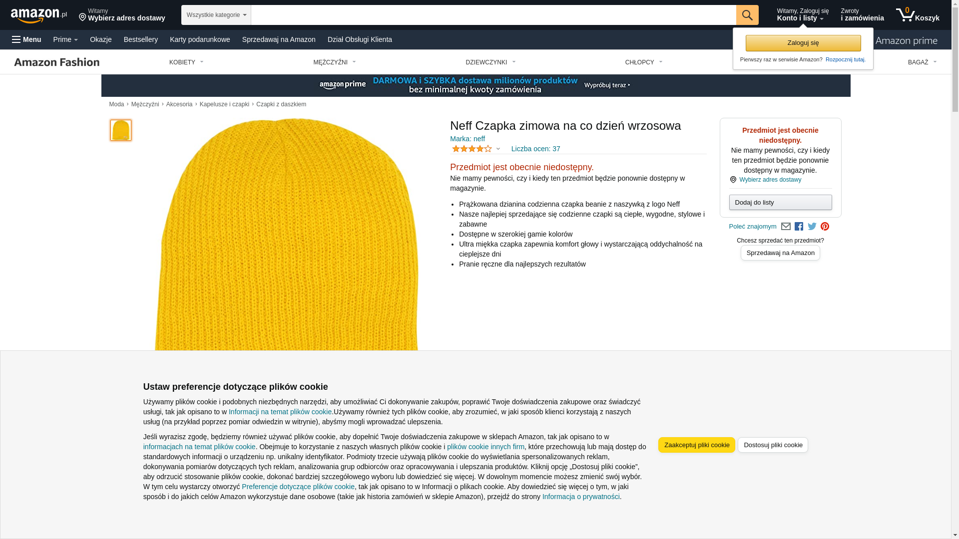Click the search text field

tap(493, 15)
